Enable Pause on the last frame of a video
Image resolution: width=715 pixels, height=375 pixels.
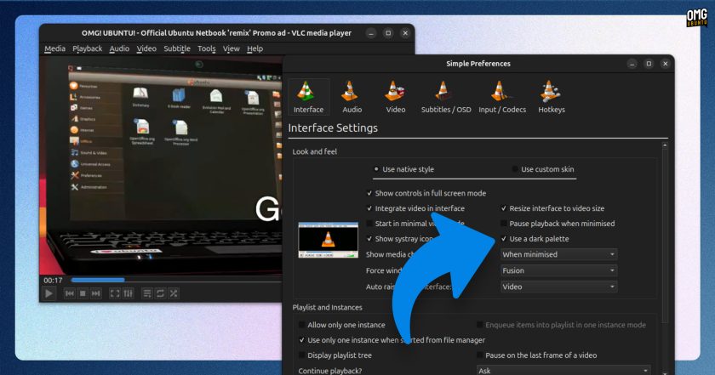tap(536, 355)
